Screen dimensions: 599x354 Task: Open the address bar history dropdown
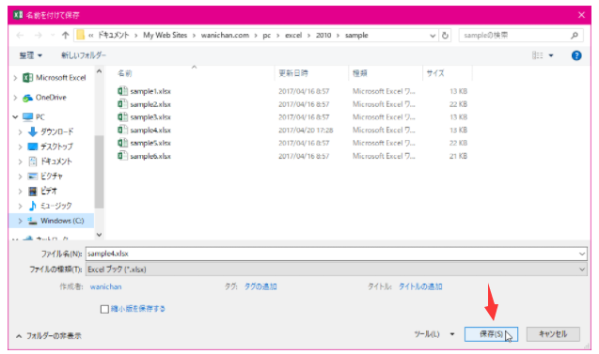tap(433, 36)
